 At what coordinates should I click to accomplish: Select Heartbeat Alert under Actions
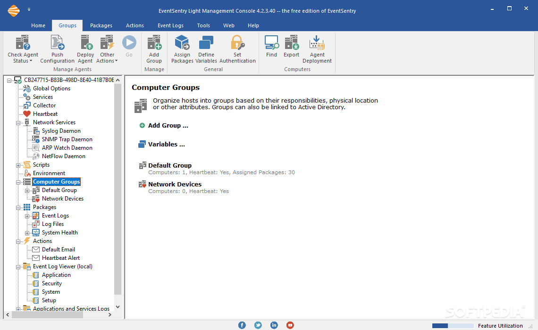[x=61, y=258]
